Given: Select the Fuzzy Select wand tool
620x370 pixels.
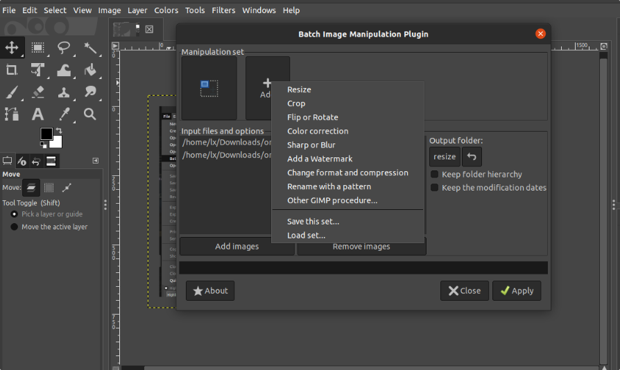Looking at the screenshot, I should (x=90, y=48).
